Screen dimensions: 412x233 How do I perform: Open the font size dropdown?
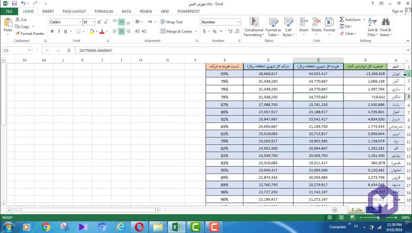coord(93,22)
